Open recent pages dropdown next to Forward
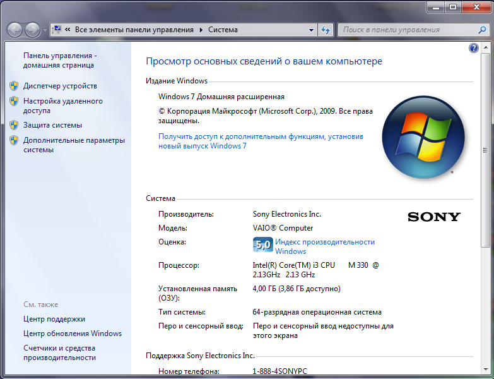The width and height of the screenshot is (494, 379). 45,30
